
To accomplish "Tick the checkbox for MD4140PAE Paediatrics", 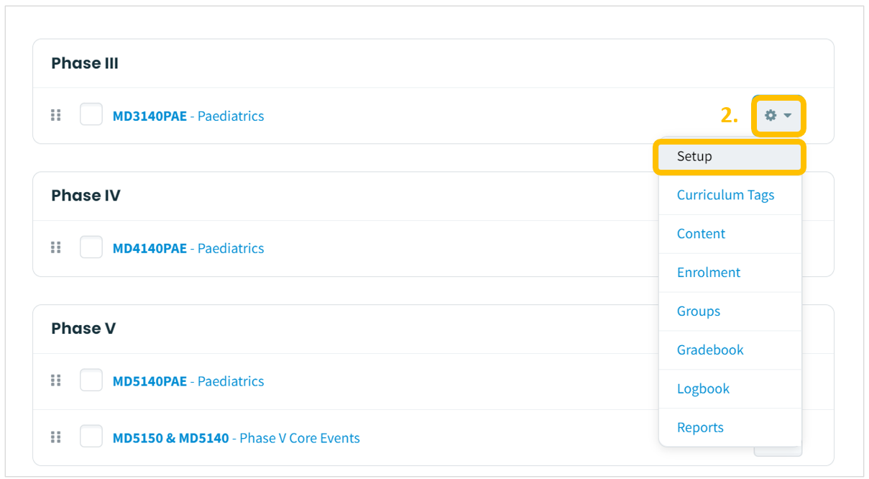I will [x=91, y=247].
